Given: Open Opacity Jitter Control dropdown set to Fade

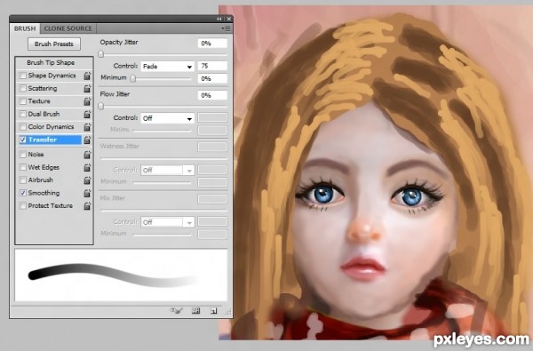Looking at the screenshot, I should click(167, 67).
